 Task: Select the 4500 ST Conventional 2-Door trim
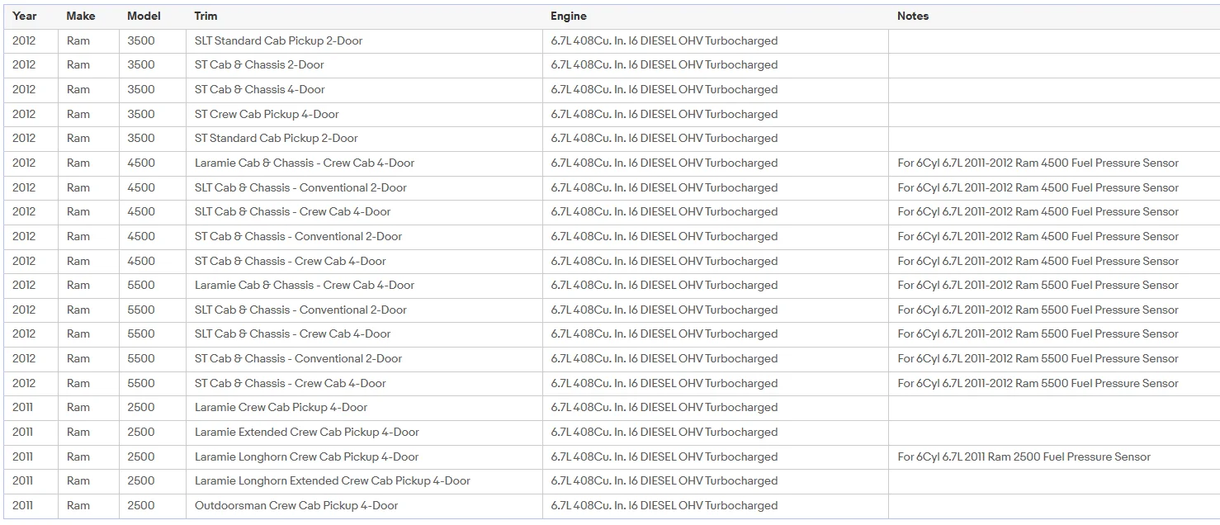(x=298, y=236)
